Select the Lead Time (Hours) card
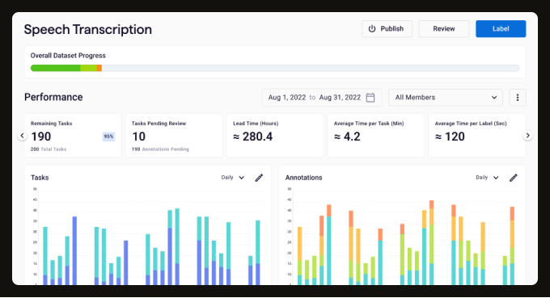This screenshot has height=298, width=550. tap(275, 135)
